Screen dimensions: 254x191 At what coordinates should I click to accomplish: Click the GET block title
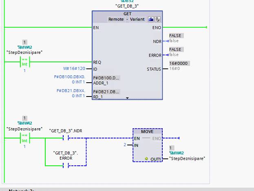127,13
